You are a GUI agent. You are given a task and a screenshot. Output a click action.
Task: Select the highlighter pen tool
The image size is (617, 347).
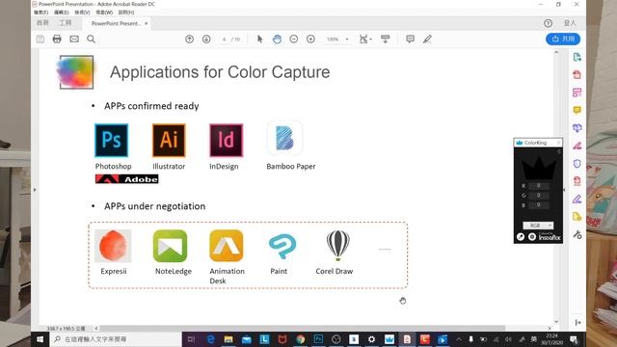[427, 39]
